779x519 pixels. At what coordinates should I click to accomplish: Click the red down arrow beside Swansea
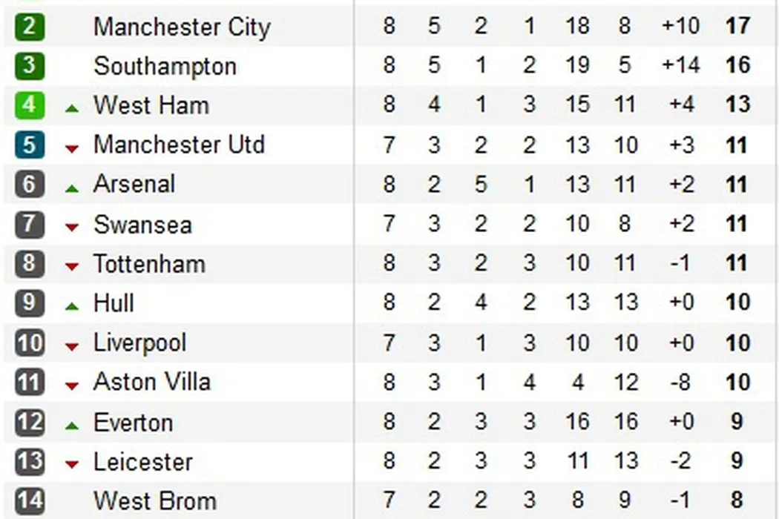[71, 228]
